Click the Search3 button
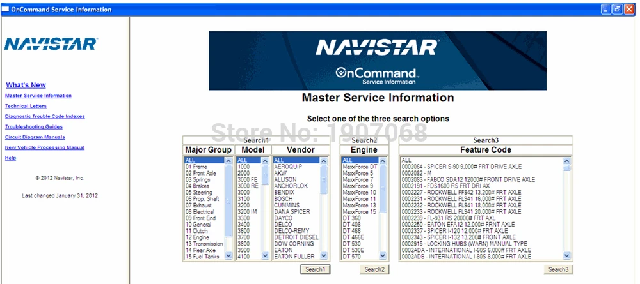Viewport: 640px width, 284px height. (x=558, y=269)
